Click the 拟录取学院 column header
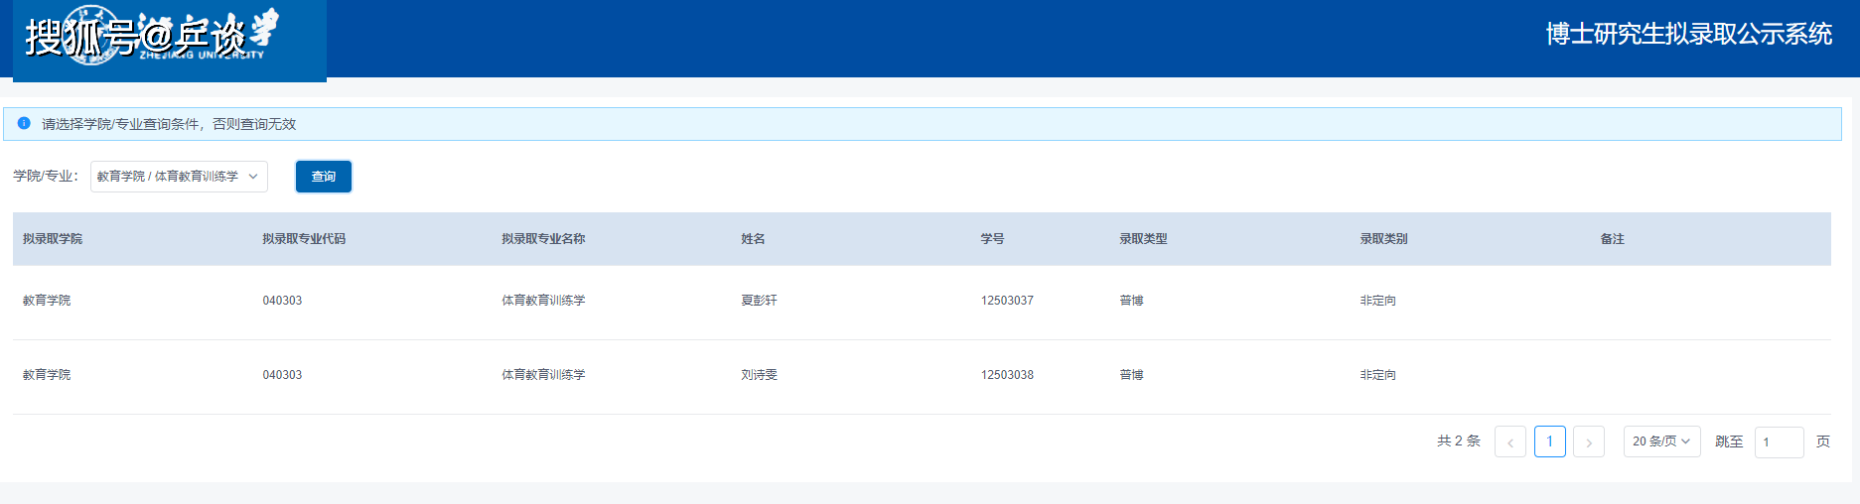Image resolution: width=1860 pixels, height=504 pixels. click(x=53, y=239)
